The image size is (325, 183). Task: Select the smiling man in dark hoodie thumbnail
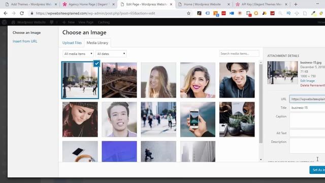(237, 80)
